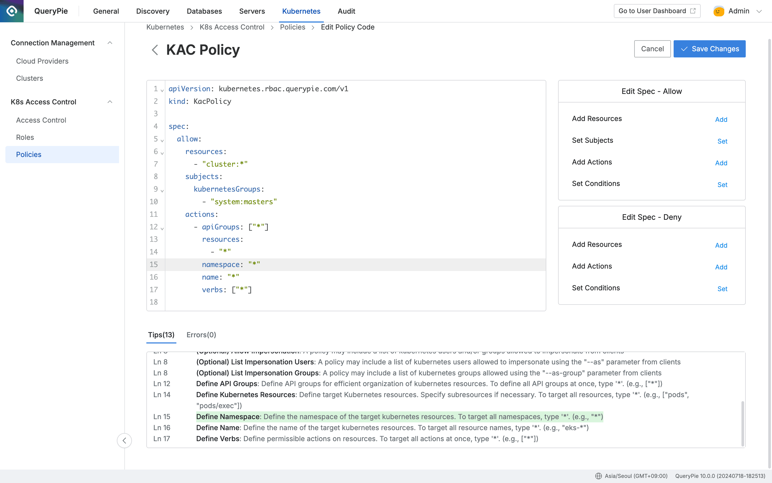Open the Admin avatar icon
The width and height of the screenshot is (772, 483).
(718, 10)
